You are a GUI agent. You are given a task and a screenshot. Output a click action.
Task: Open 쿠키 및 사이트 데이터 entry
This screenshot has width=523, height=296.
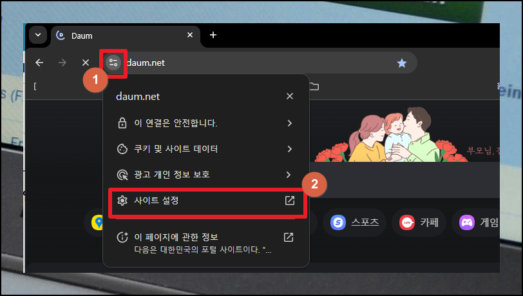click(x=205, y=149)
